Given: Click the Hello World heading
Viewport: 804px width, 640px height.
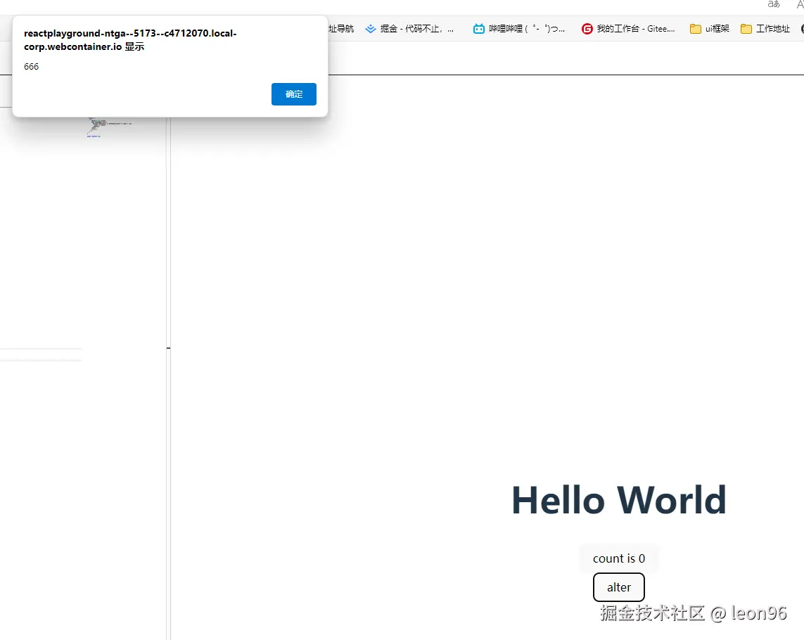Looking at the screenshot, I should pyautogui.click(x=619, y=500).
